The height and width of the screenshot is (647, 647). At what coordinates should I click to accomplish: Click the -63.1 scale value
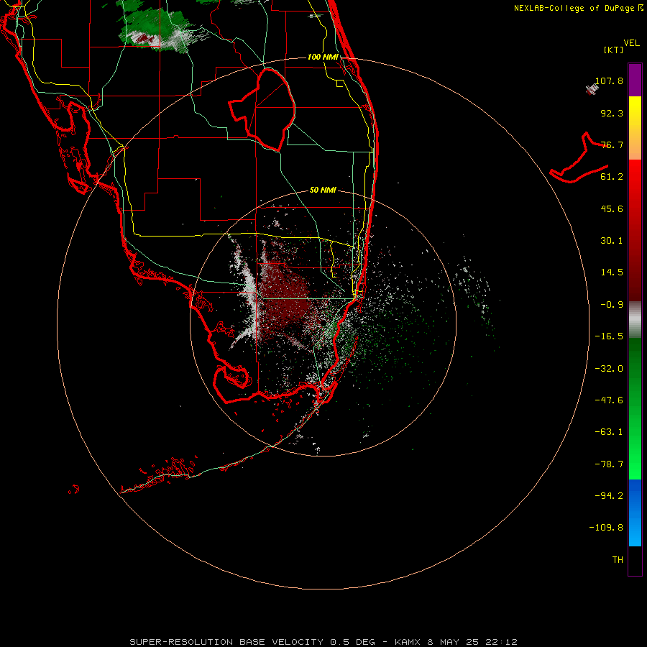[609, 432]
